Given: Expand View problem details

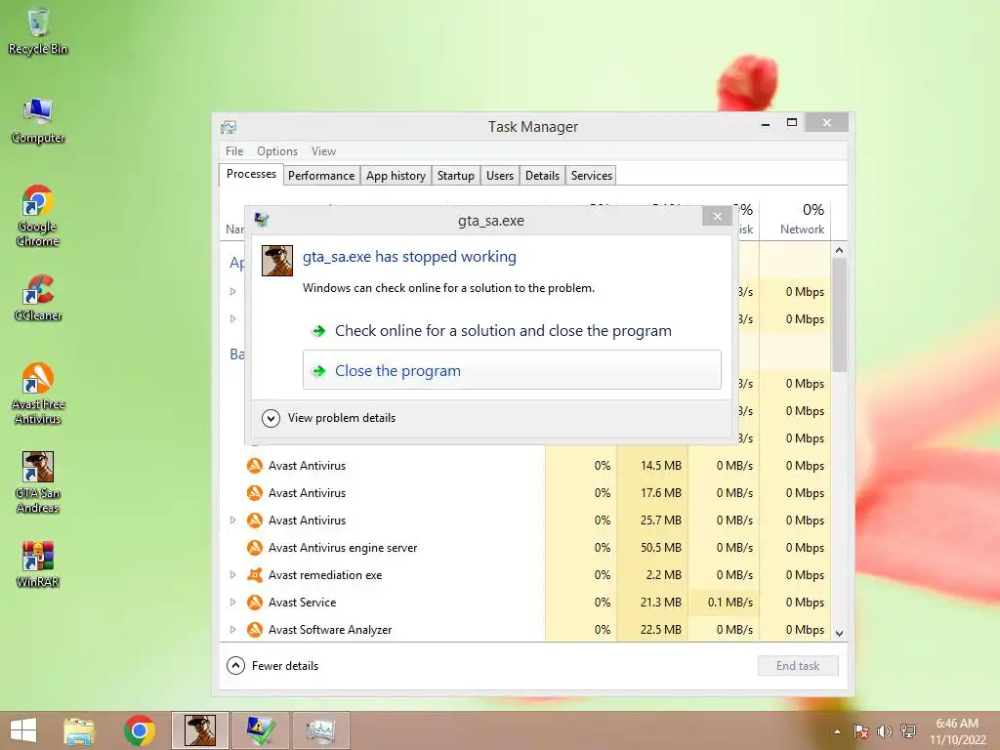Looking at the screenshot, I should (329, 418).
